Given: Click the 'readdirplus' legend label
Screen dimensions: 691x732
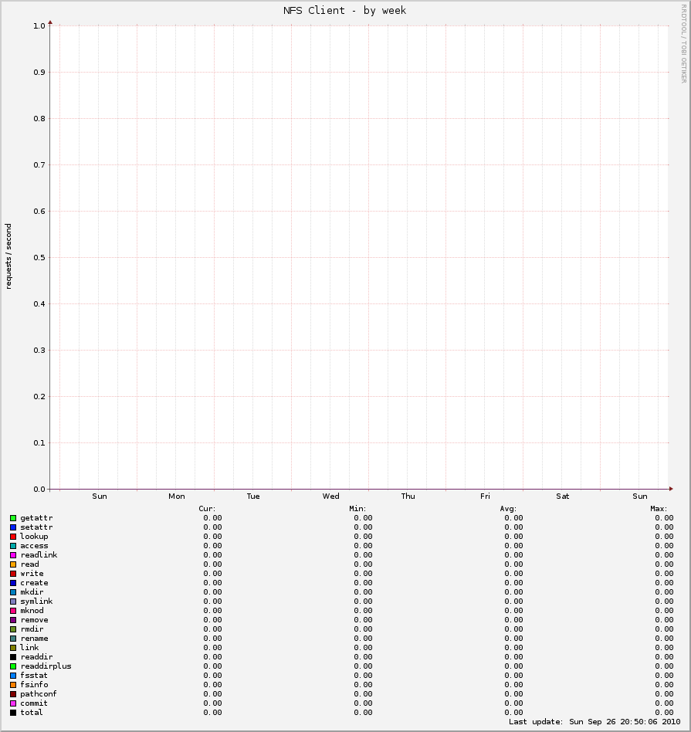Looking at the screenshot, I should click(x=46, y=666).
